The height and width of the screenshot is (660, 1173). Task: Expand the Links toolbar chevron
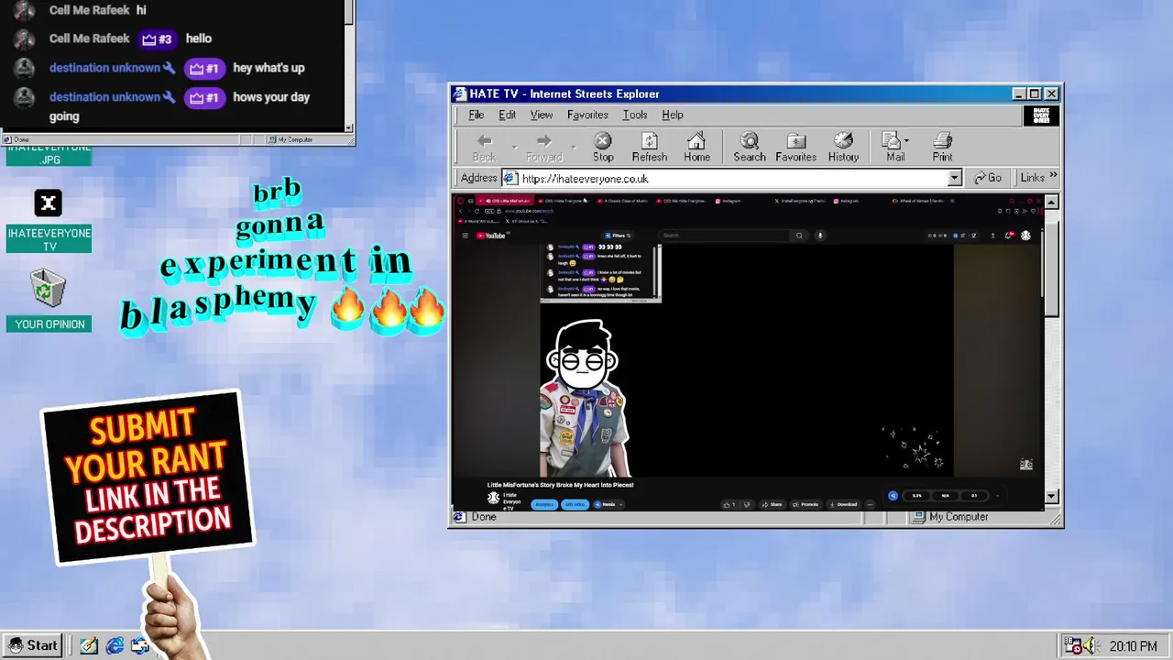(x=1053, y=176)
